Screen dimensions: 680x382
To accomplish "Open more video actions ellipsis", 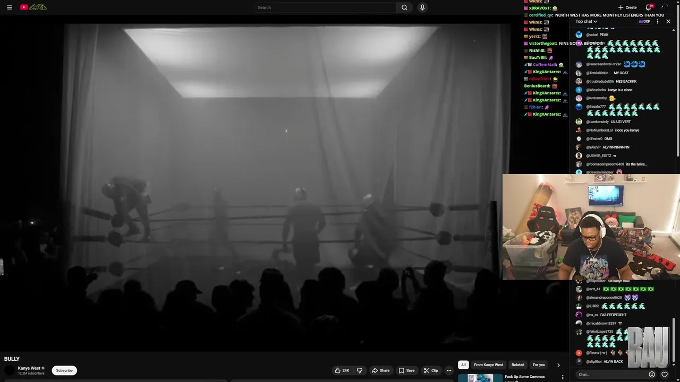I will [449, 370].
